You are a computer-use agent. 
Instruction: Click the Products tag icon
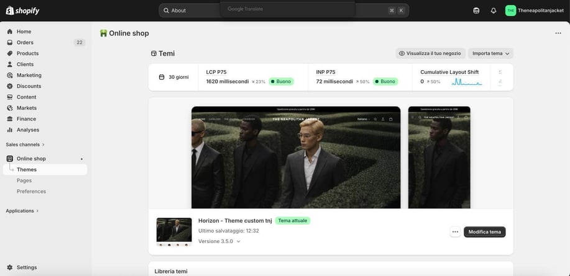pyautogui.click(x=10, y=53)
